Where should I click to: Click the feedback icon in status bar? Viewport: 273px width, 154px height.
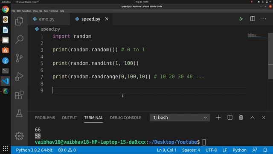coord(255,150)
